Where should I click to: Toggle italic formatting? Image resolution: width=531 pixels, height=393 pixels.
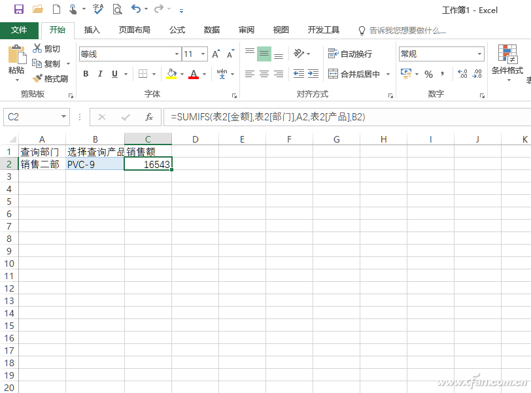100,74
